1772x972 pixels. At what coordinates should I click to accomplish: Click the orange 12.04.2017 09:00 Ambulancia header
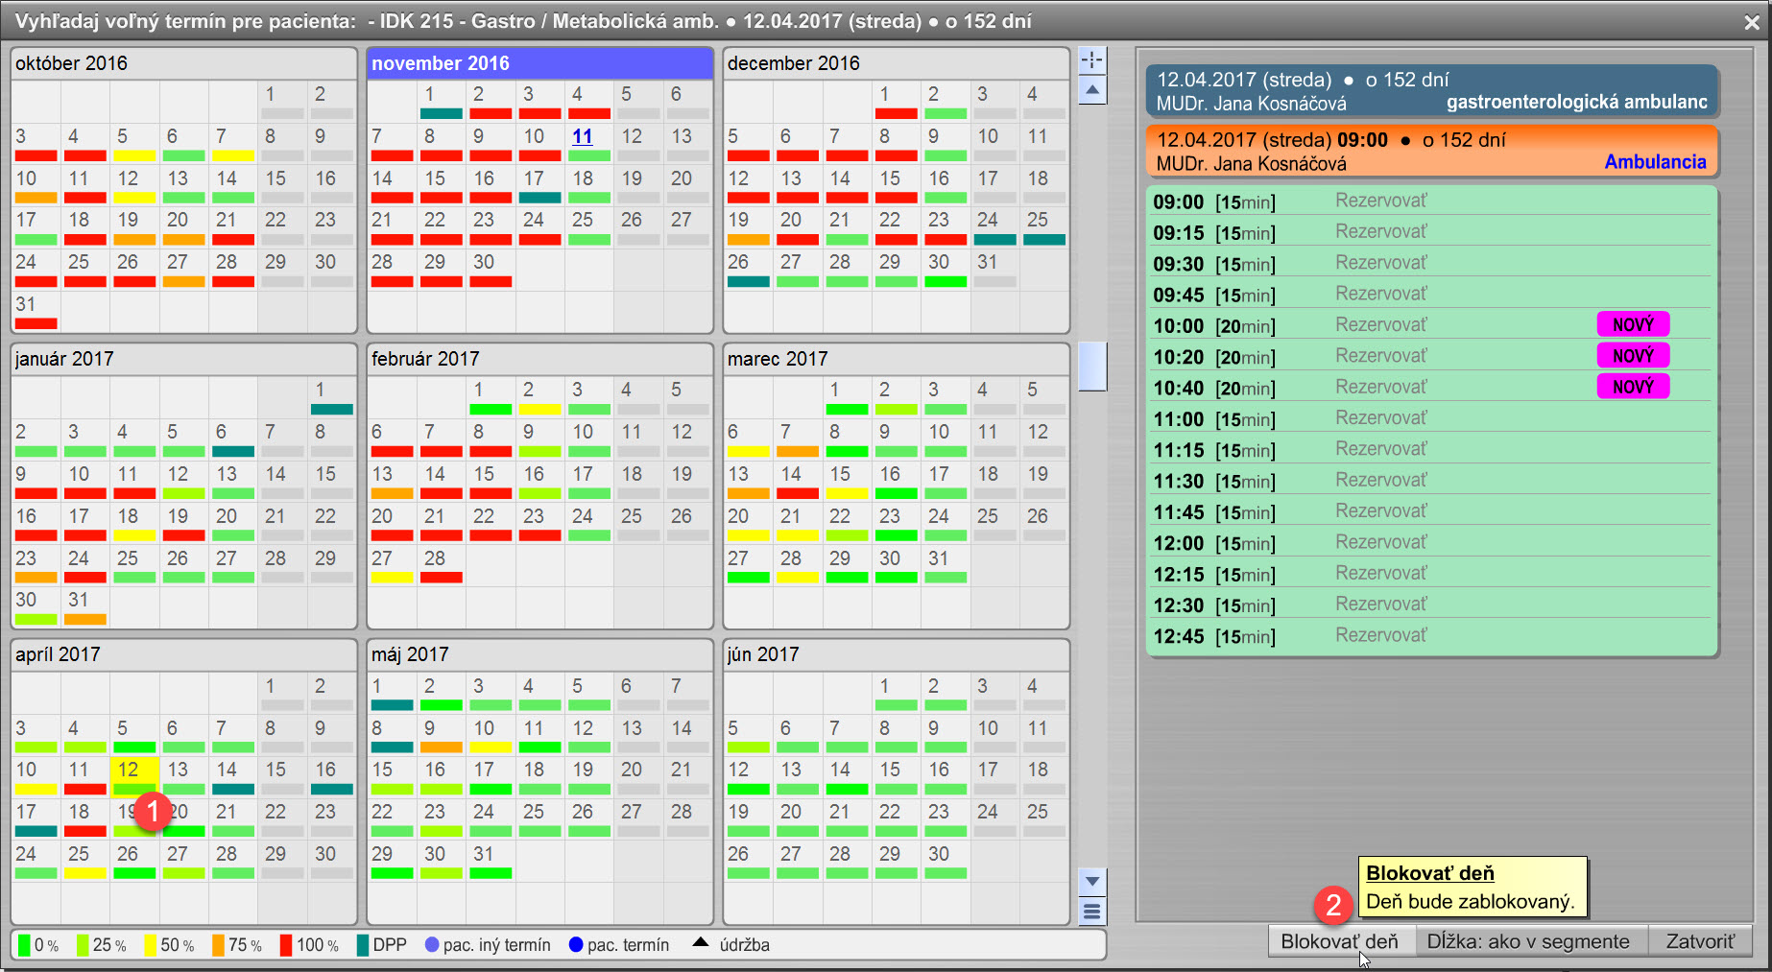(1430, 152)
